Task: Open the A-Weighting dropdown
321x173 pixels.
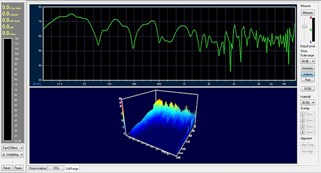Action: coord(12,155)
